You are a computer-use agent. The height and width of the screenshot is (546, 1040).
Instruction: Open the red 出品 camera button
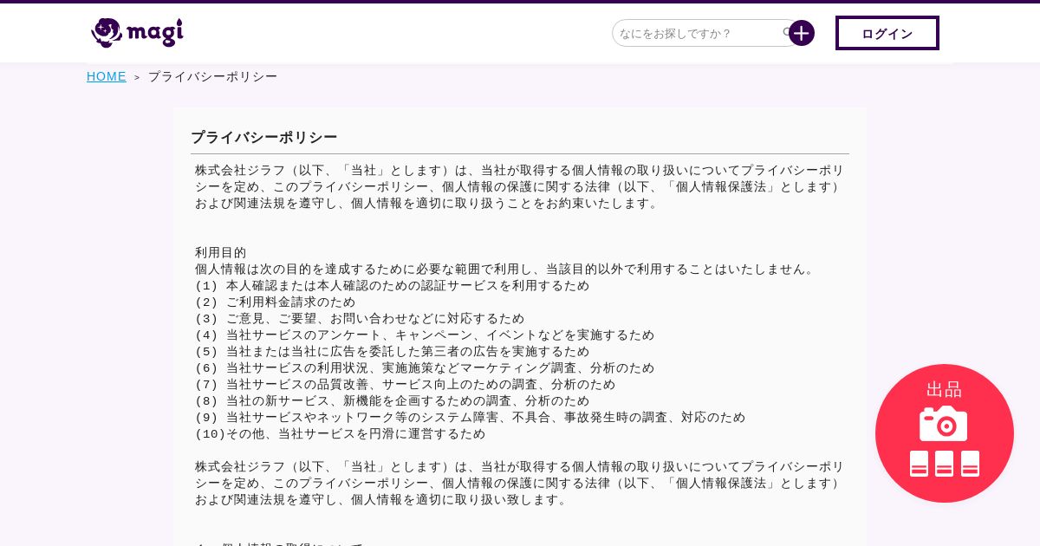[x=945, y=433]
